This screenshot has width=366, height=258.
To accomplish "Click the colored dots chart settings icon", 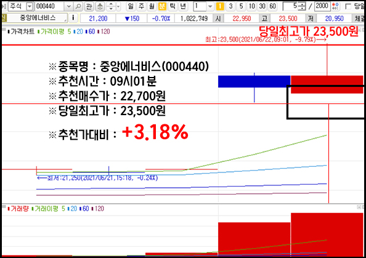I will point(335,6).
